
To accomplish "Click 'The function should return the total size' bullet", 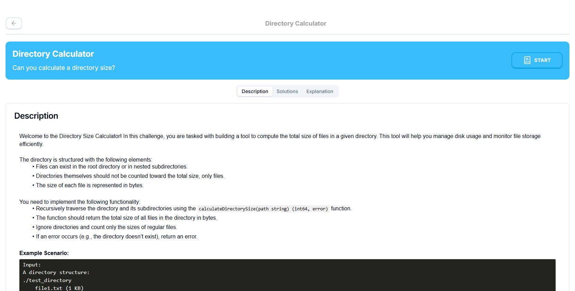I will click(x=127, y=218).
